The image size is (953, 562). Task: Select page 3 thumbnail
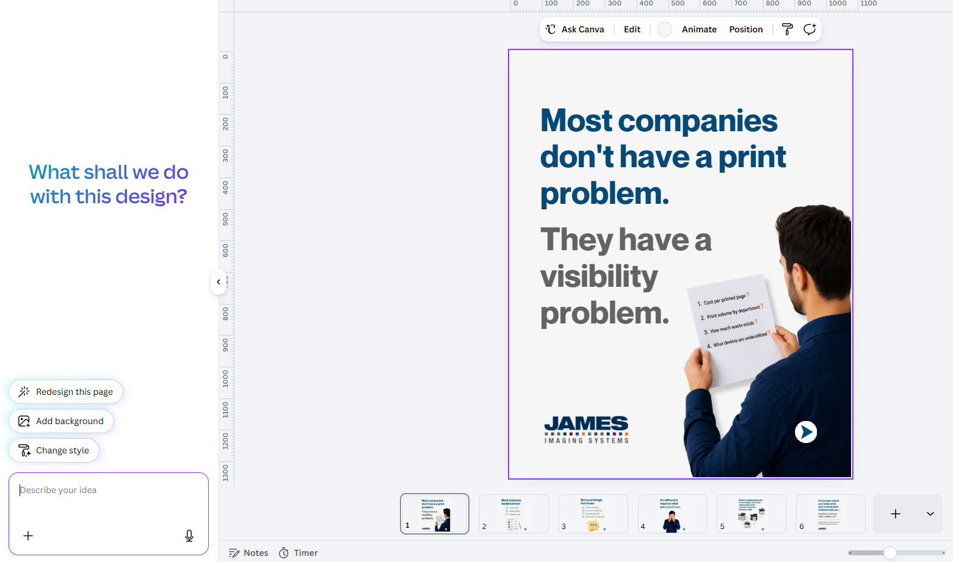(593, 514)
